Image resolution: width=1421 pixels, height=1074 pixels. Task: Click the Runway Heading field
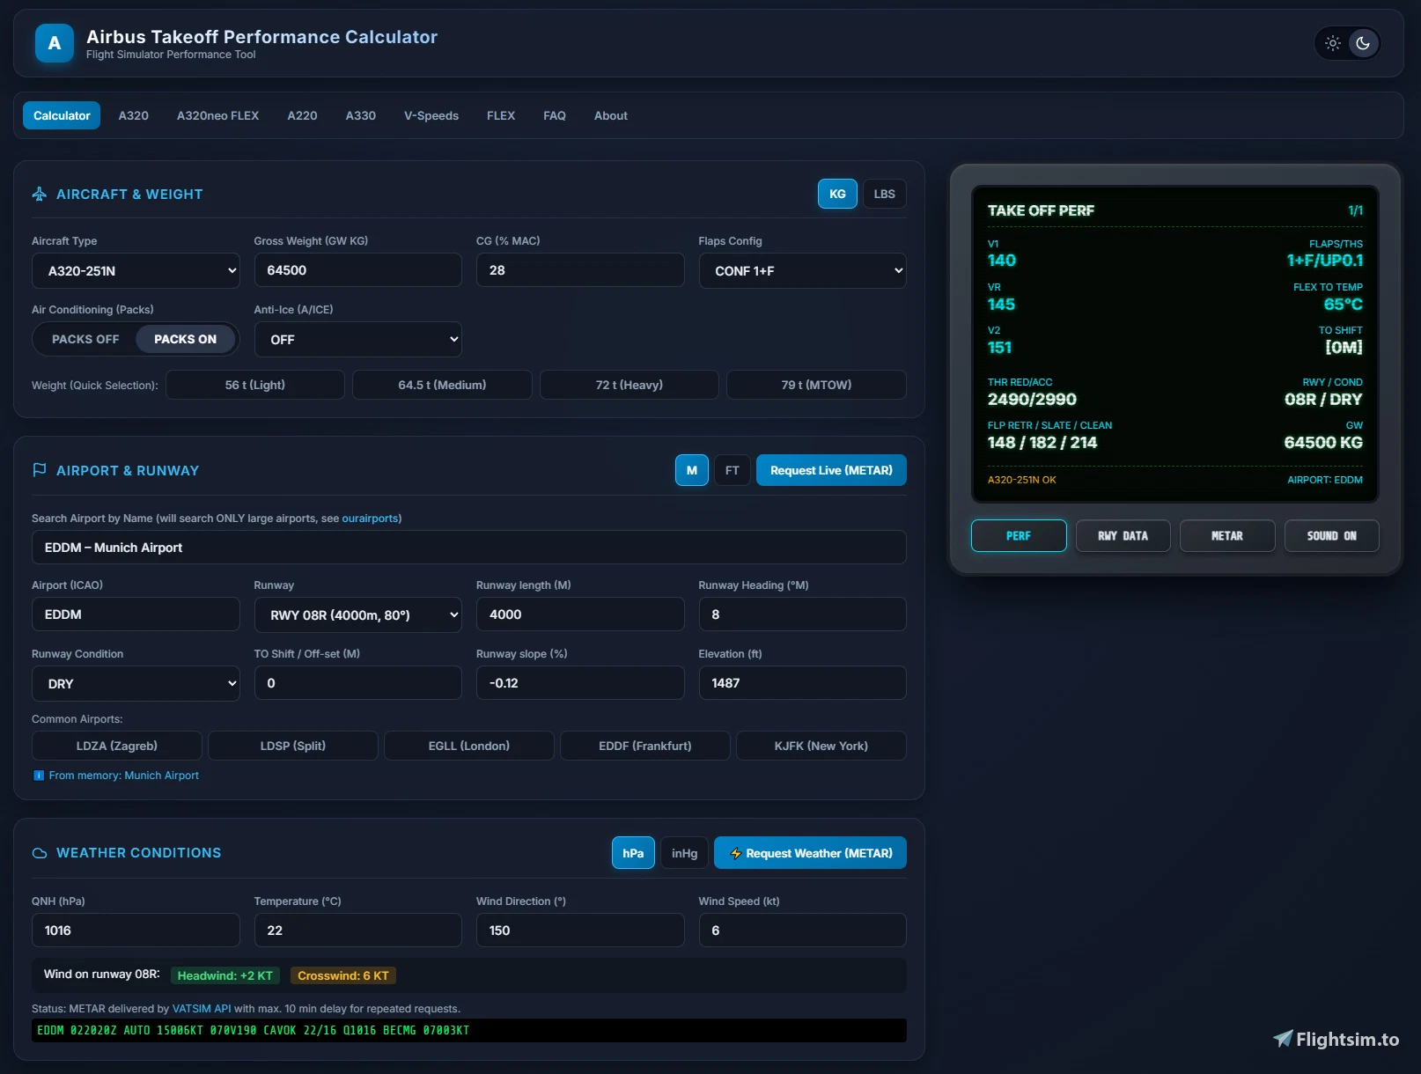(802, 614)
